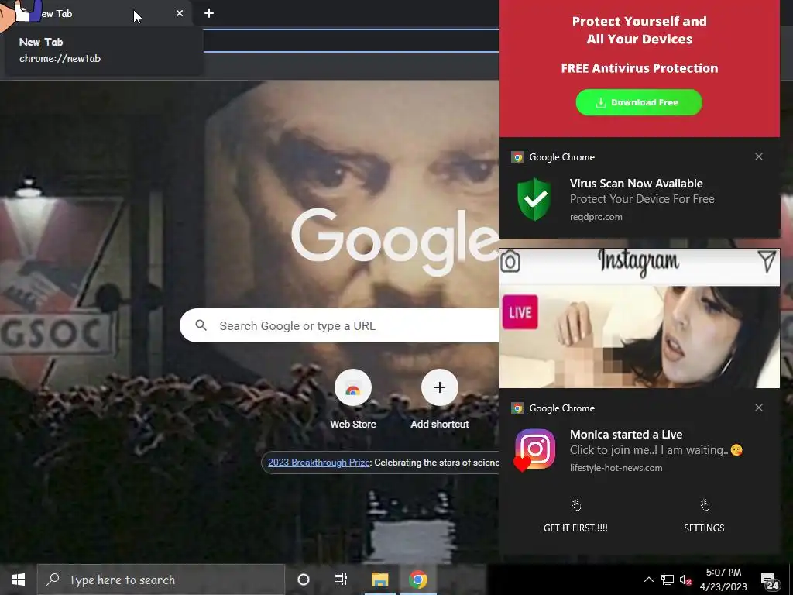This screenshot has width=793, height=595.
Task: Click the reqdpro.com source text
Action: click(x=596, y=217)
